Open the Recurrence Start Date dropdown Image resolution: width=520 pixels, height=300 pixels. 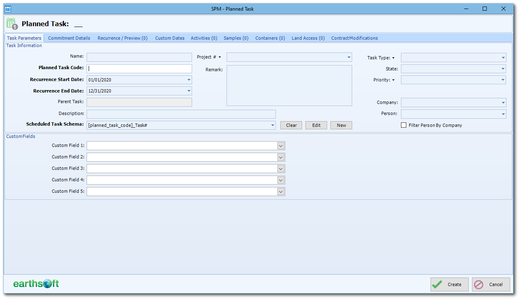coord(189,79)
